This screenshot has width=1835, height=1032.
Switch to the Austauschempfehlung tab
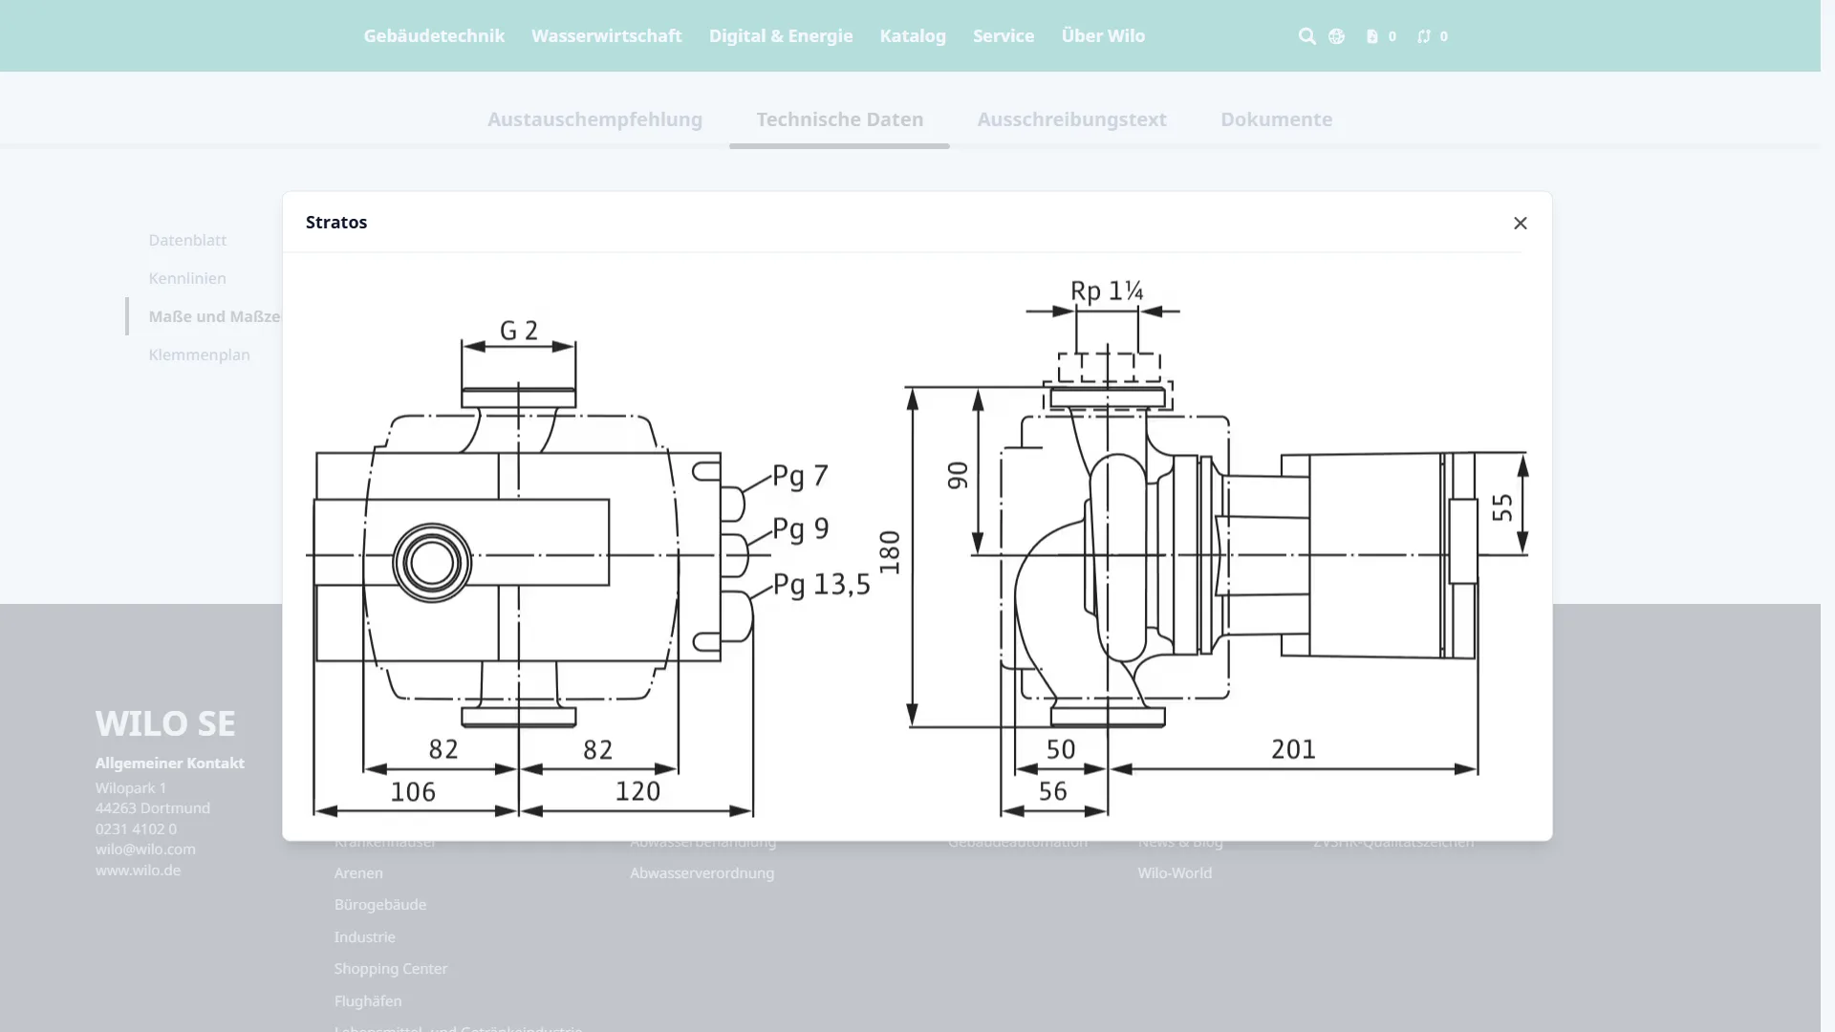click(x=594, y=119)
